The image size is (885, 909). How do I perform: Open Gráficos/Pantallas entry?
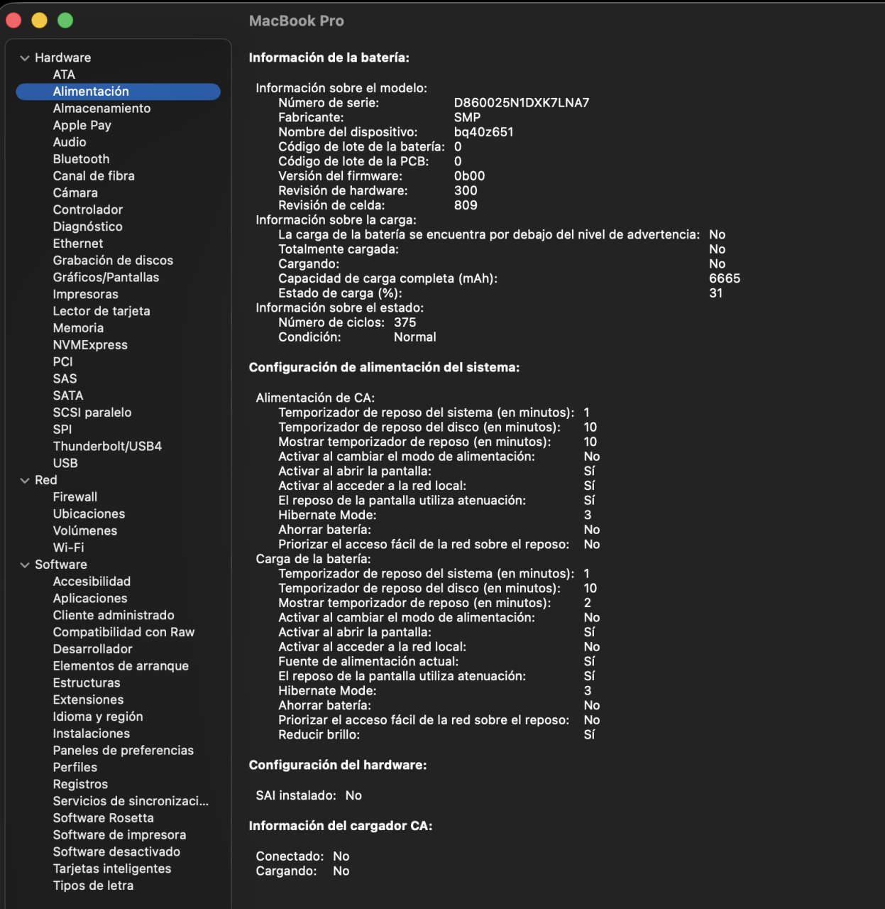tap(106, 278)
